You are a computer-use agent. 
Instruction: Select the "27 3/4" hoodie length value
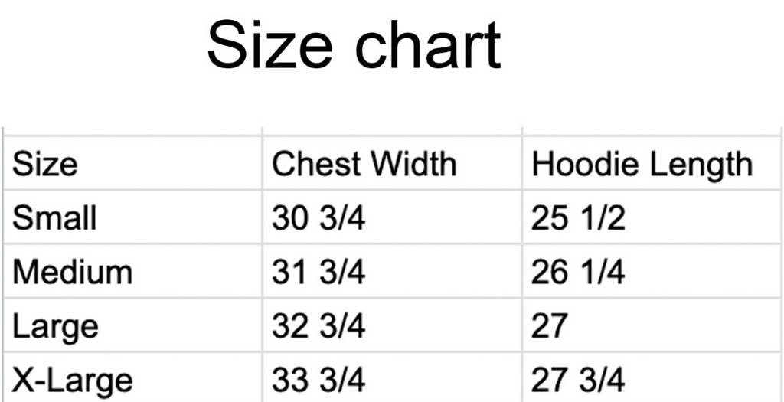point(578,381)
